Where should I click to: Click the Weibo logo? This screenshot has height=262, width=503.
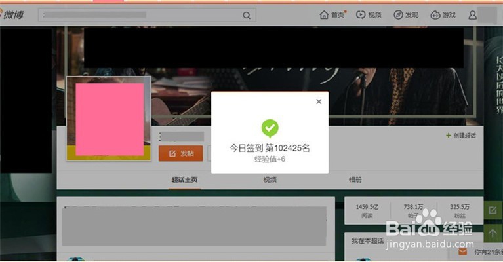pos(12,14)
